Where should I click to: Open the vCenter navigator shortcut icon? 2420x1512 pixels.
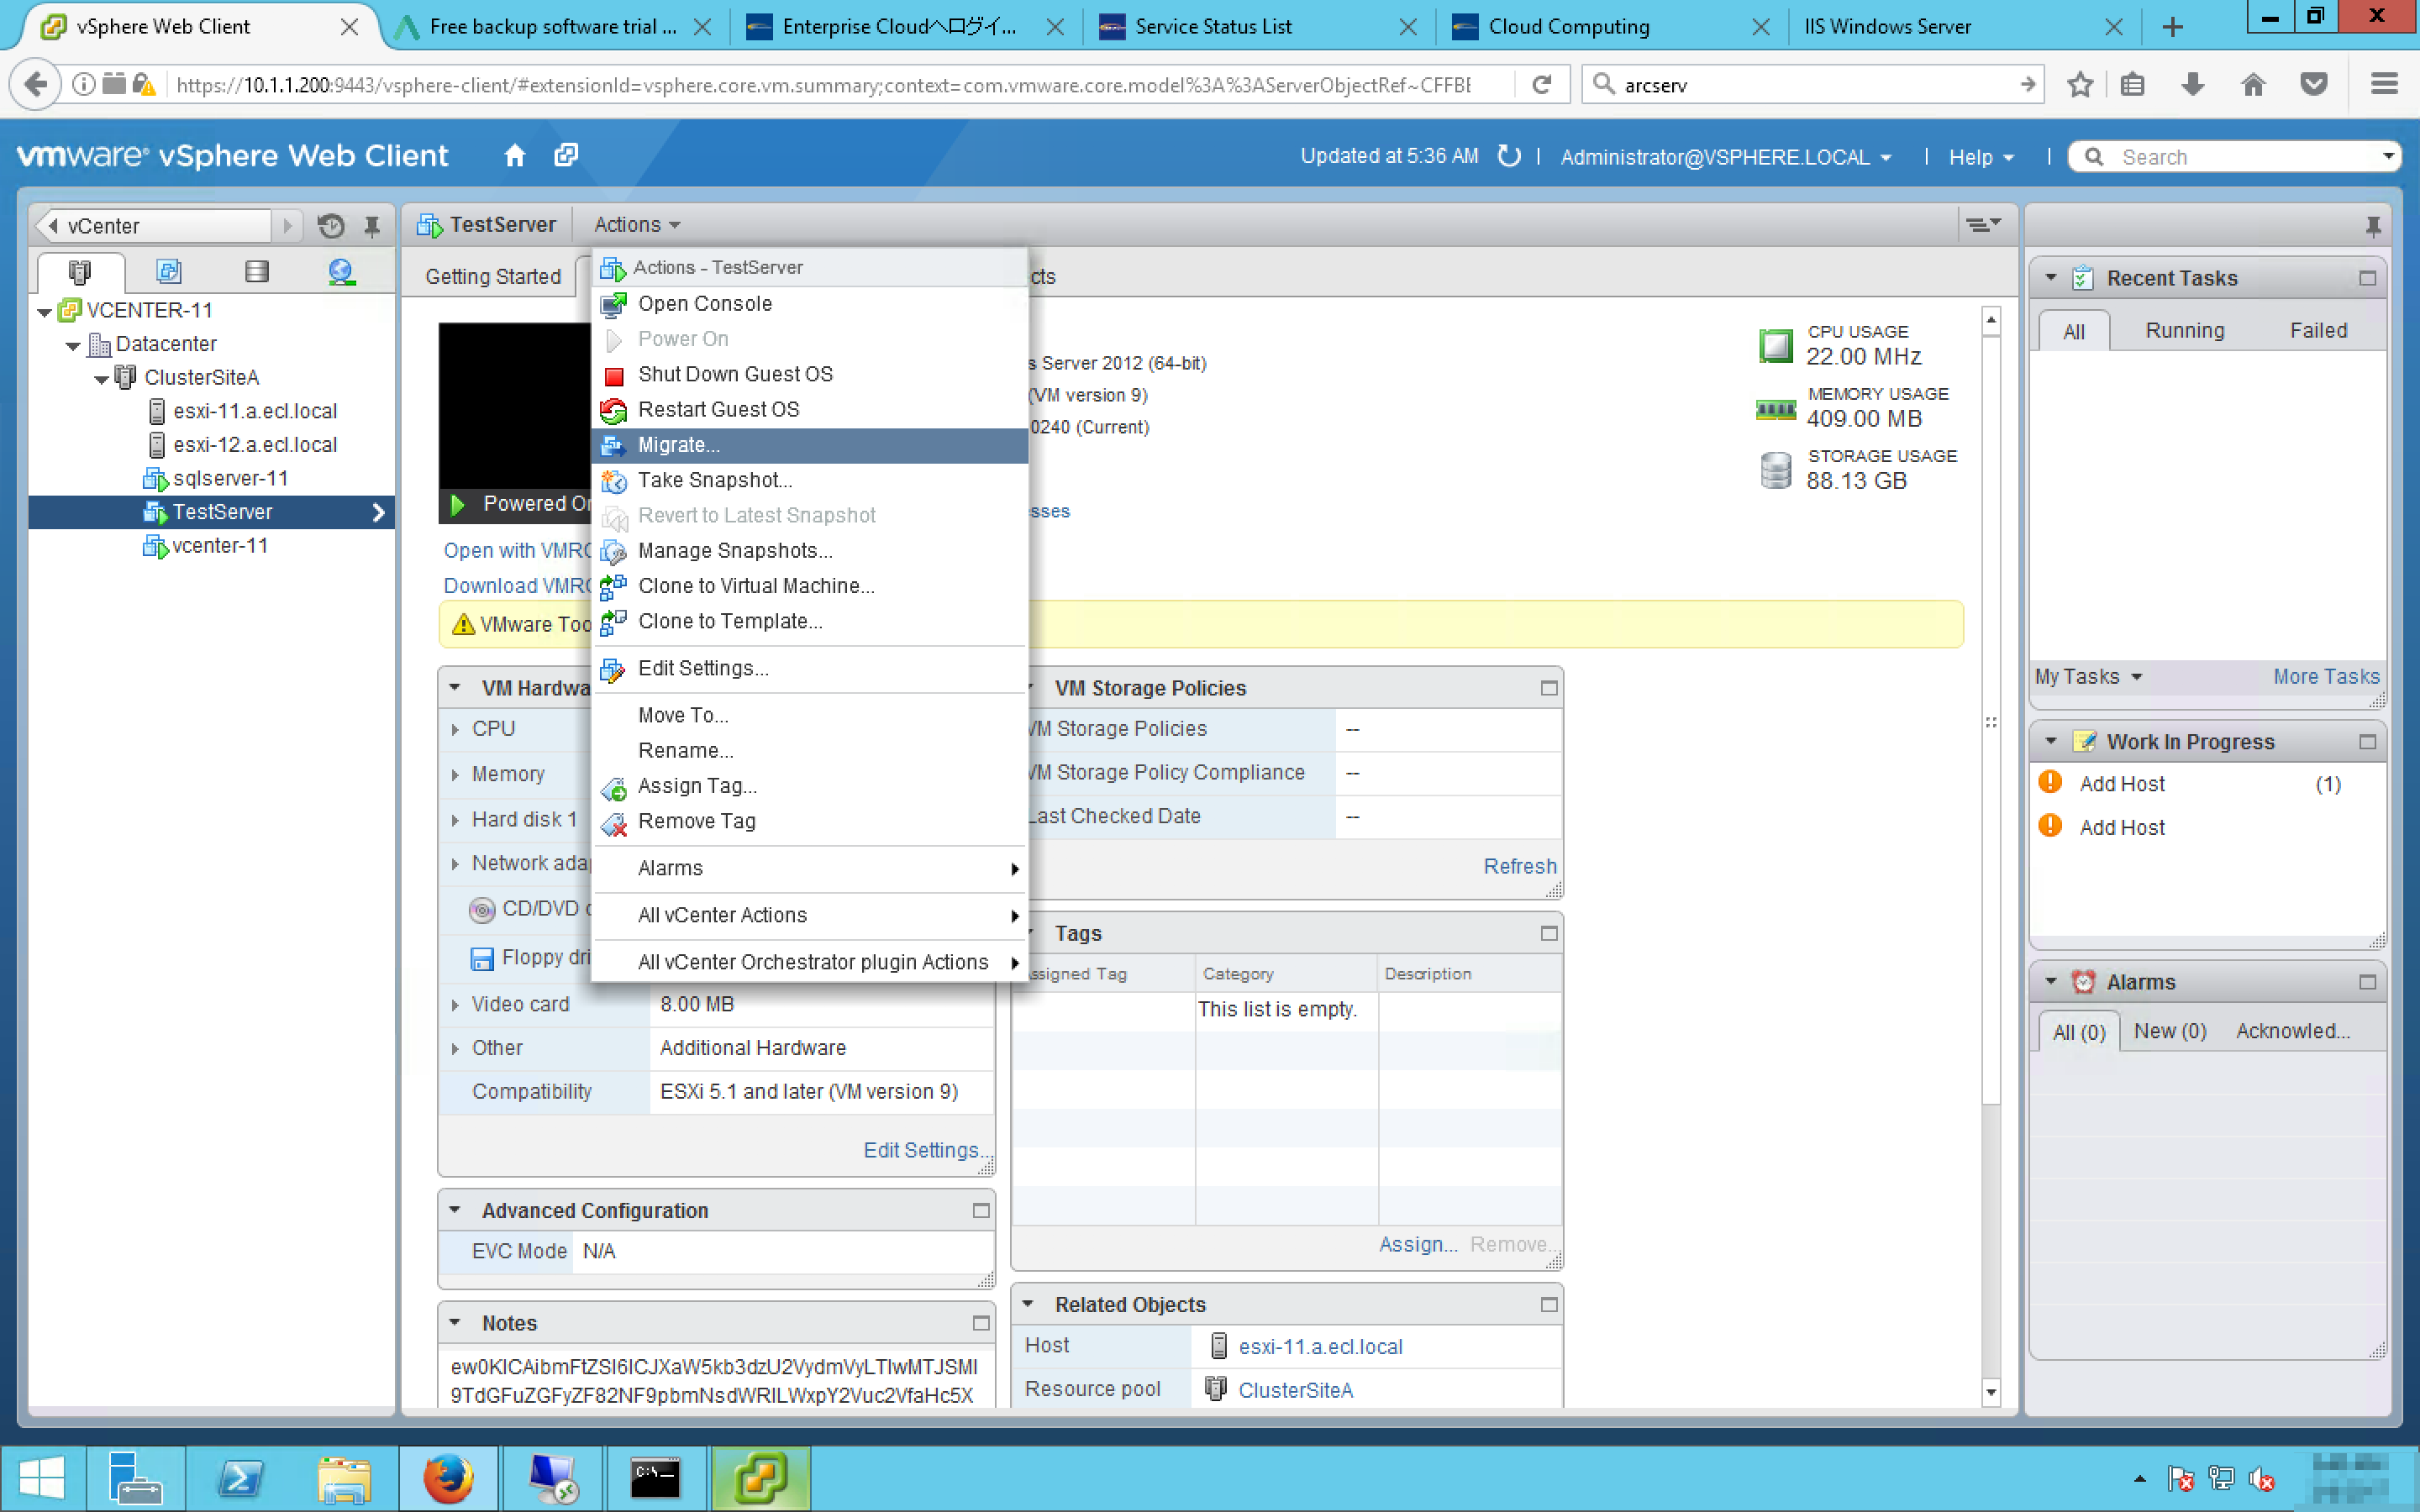coord(566,155)
